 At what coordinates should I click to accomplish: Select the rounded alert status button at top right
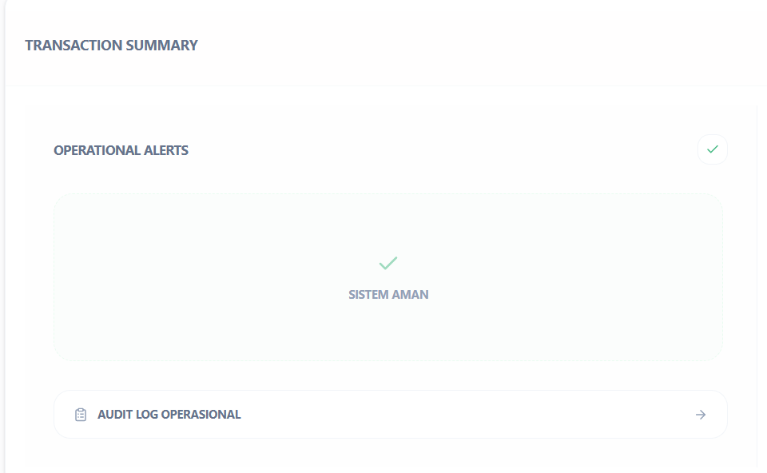(712, 149)
